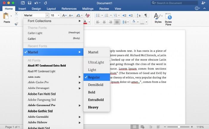Click the smiley feedback icon
This screenshot has height=129, width=209.
(x=197, y=8)
